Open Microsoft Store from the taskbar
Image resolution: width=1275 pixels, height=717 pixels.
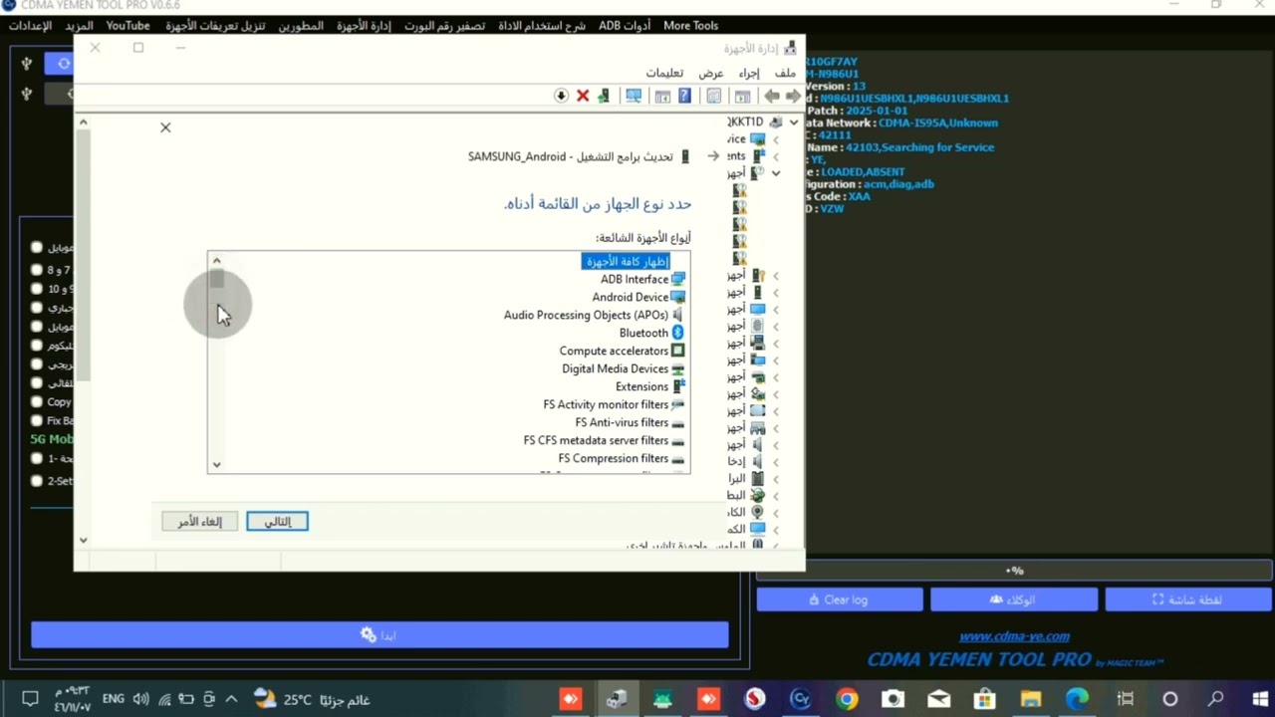point(984,699)
